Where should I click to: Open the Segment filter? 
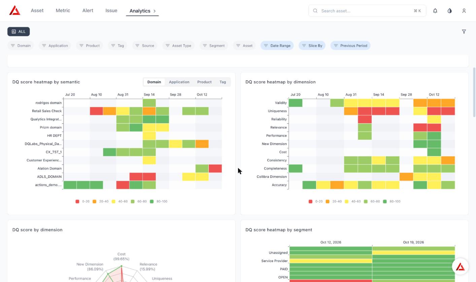(214, 46)
